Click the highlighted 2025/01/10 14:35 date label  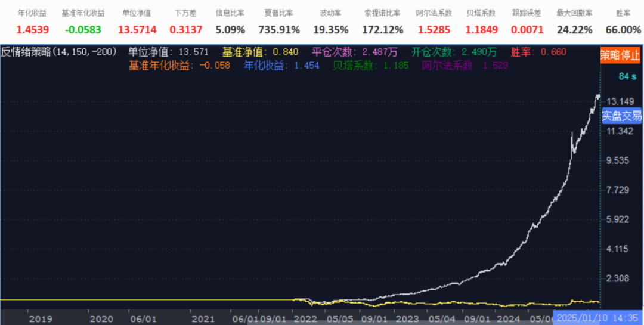[599, 318]
